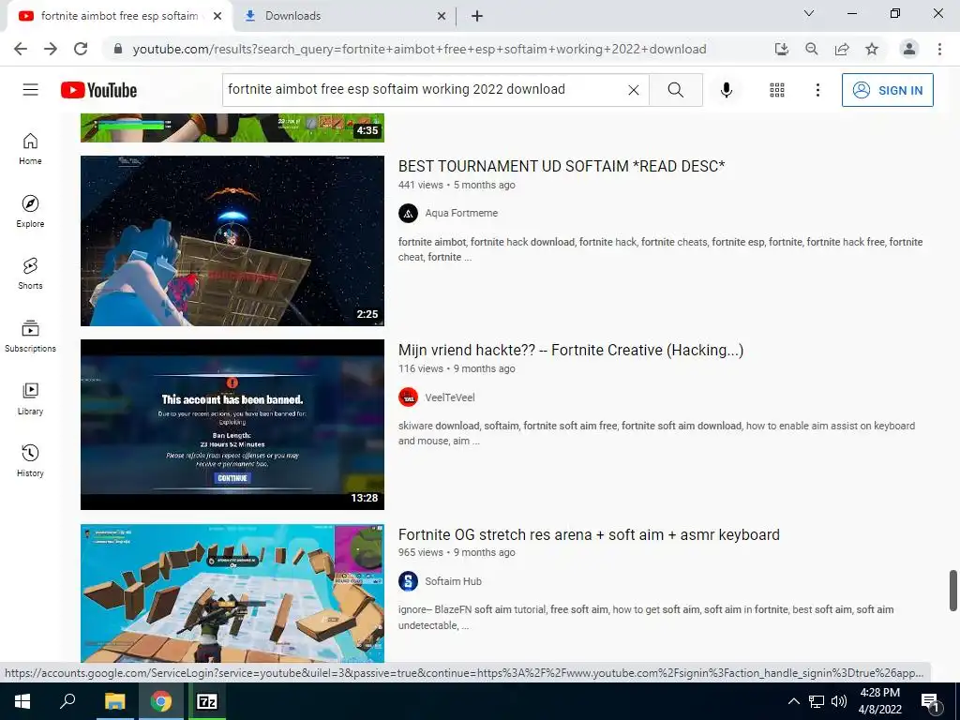Image resolution: width=960 pixels, height=720 pixels.
Task: Open network tray icon
Action: pos(817,701)
